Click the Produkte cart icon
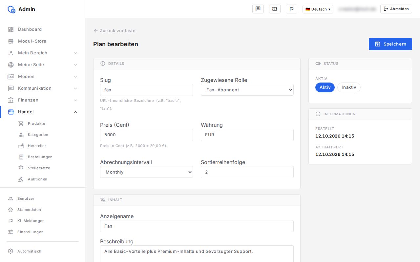The width and height of the screenshot is (420, 262). tap(21, 123)
